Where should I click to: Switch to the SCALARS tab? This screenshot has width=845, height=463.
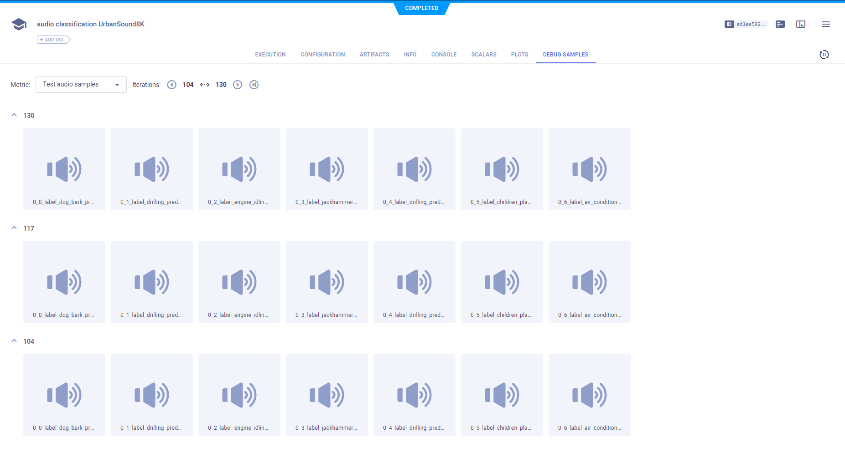[484, 55]
